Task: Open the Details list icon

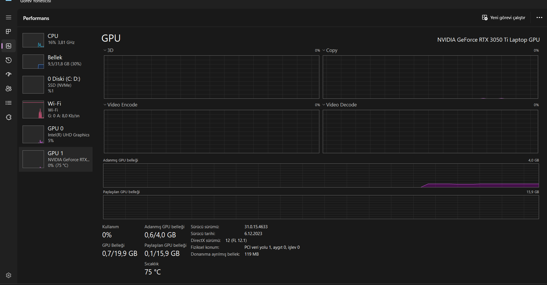Action: [x=9, y=103]
